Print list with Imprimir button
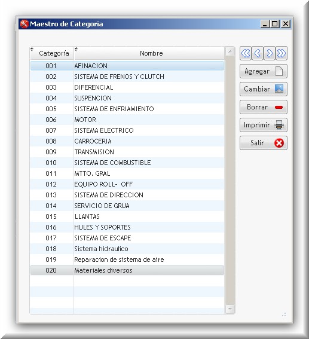309x339 pixels. pyautogui.click(x=264, y=125)
